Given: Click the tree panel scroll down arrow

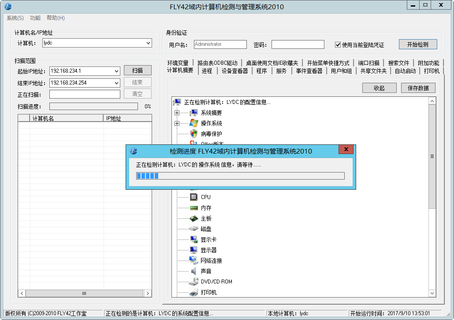Looking at the screenshot, I should 432,293.
